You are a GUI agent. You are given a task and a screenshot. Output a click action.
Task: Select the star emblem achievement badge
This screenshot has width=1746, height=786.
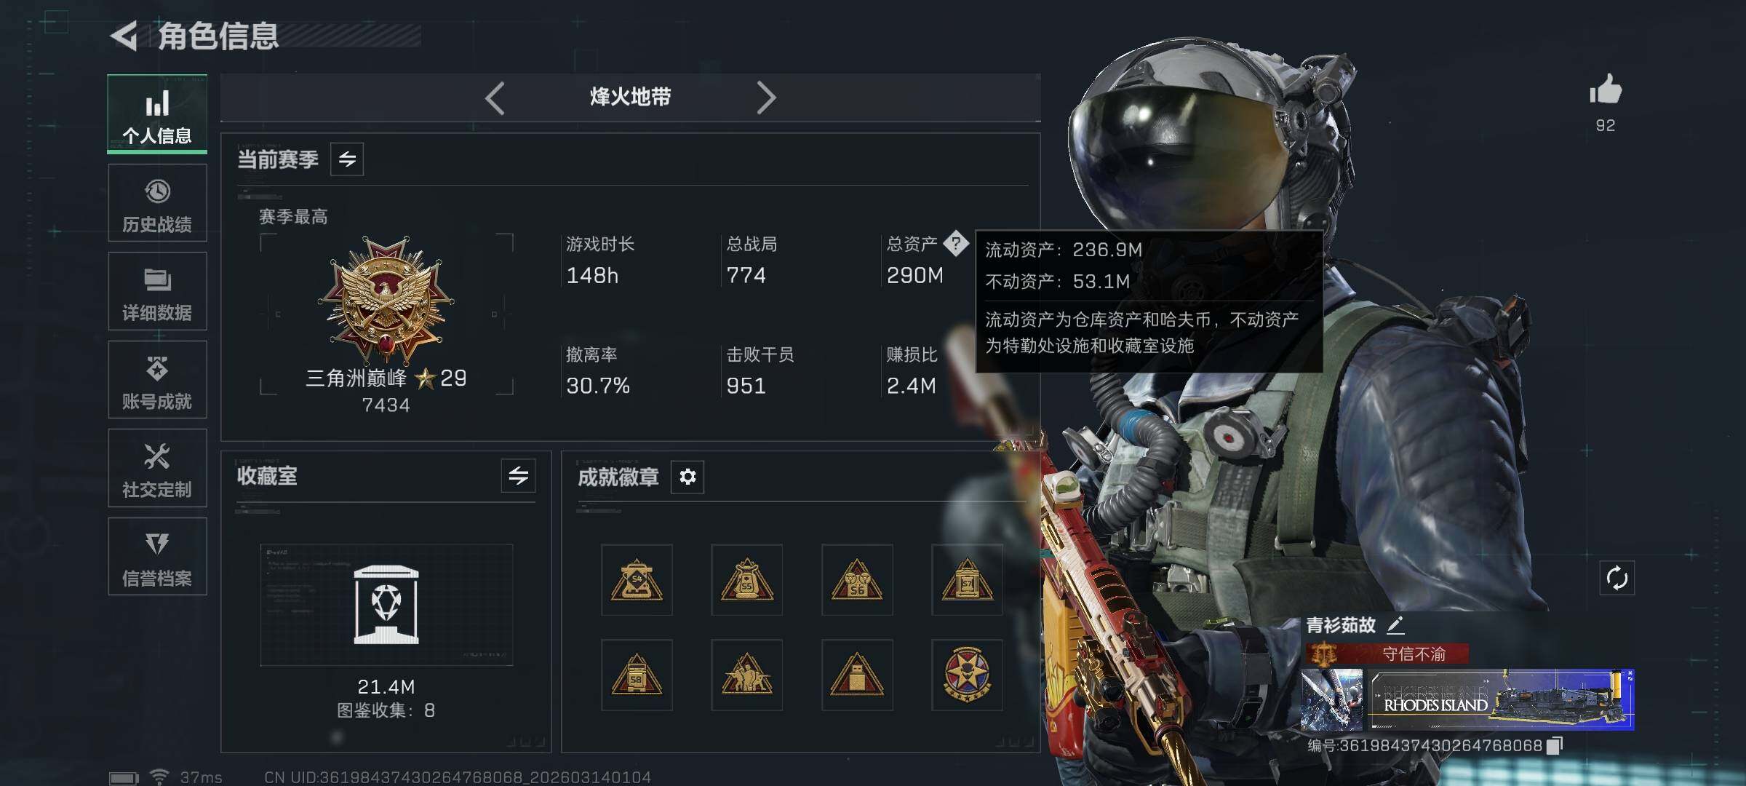967,675
